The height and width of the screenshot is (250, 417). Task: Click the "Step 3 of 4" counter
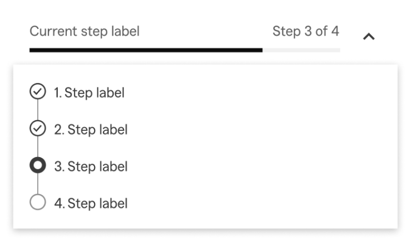pyautogui.click(x=305, y=31)
